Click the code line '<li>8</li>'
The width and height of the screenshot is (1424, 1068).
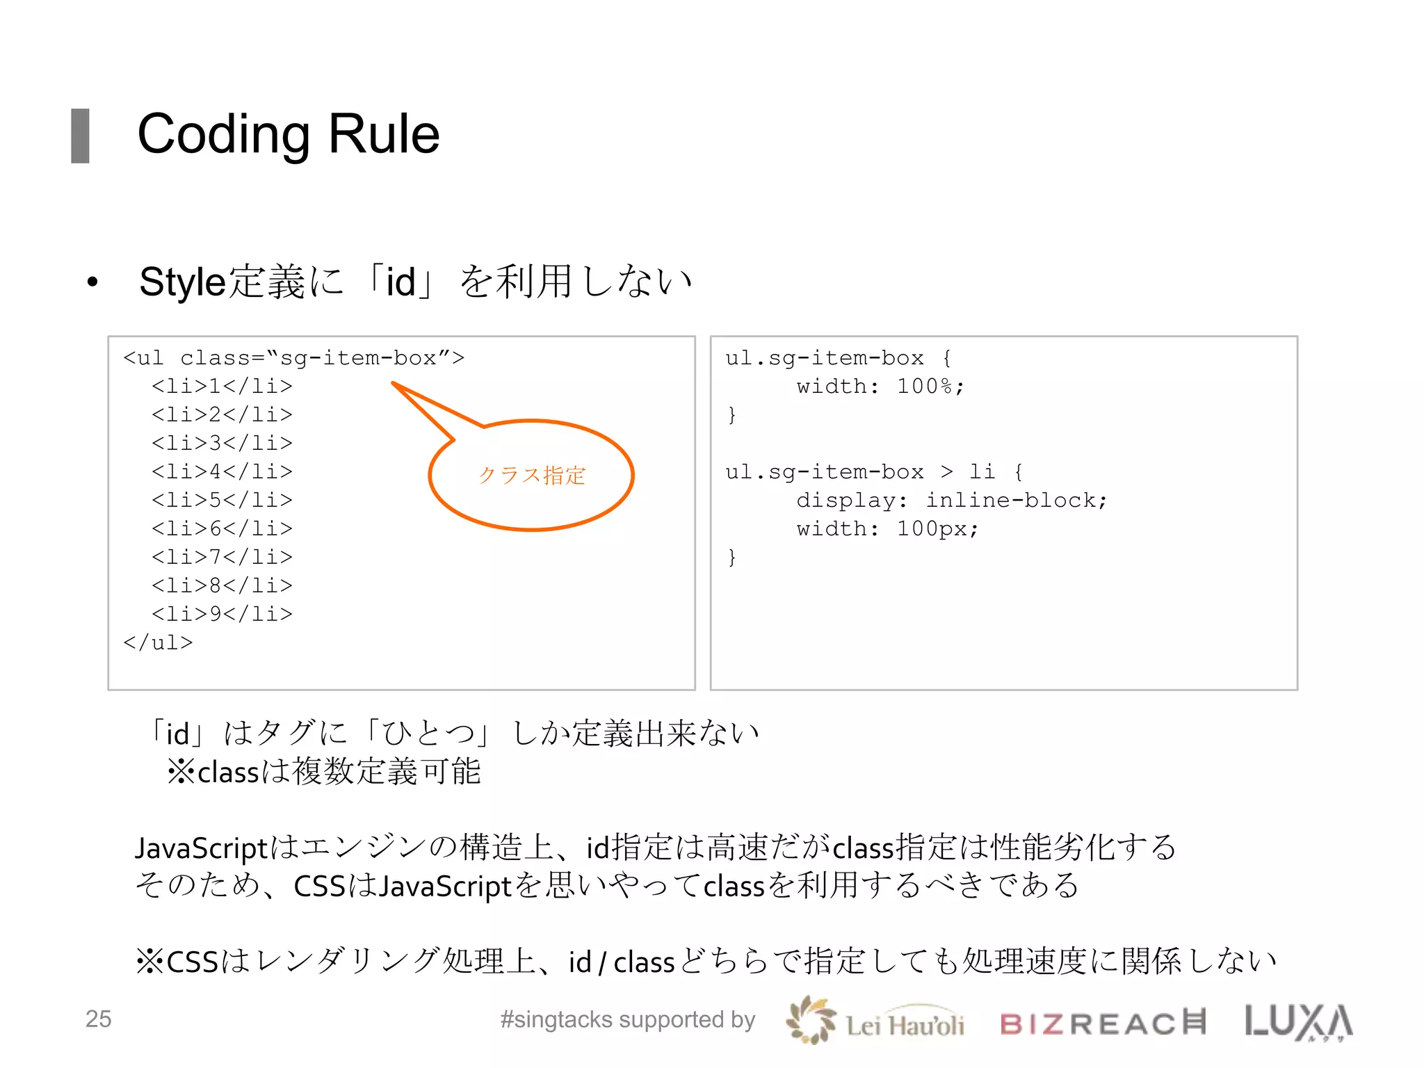222,585
